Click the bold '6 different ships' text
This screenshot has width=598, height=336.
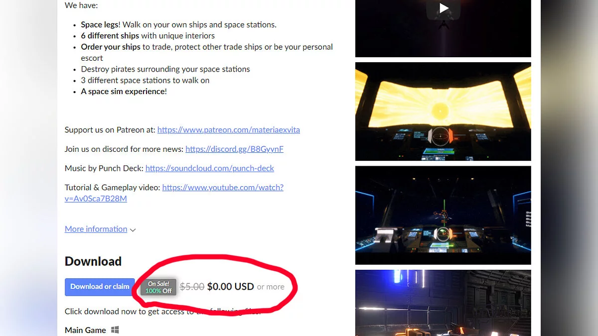[110, 36]
